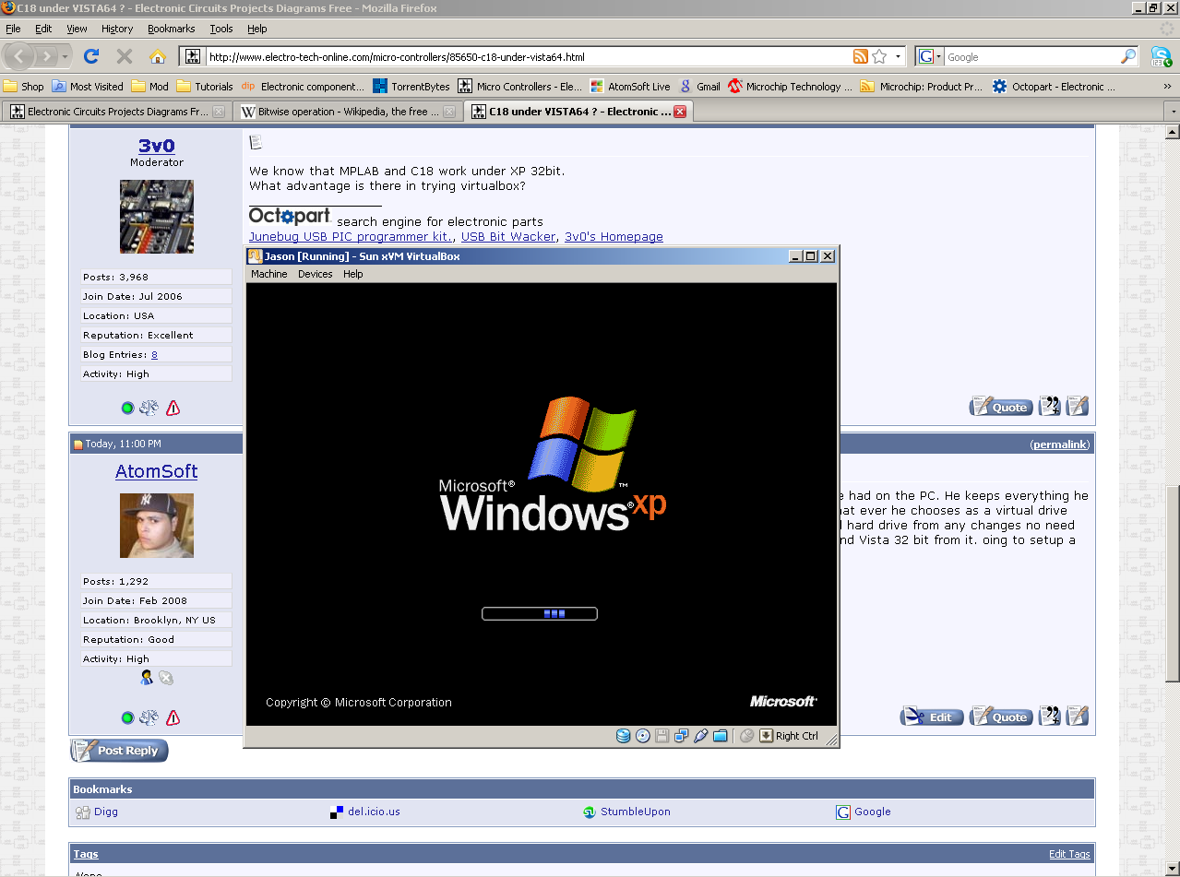Open the Tutorials bookmarks folder
This screenshot has height=877, width=1180.
click(205, 86)
